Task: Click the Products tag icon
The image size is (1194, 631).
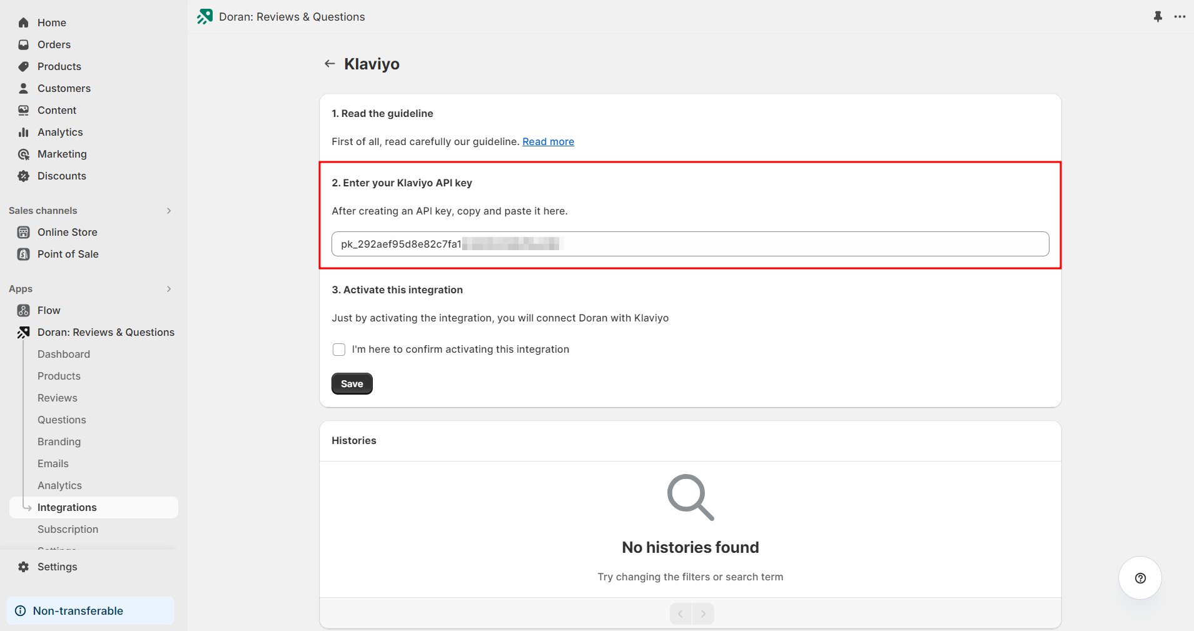Action: point(24,66)
